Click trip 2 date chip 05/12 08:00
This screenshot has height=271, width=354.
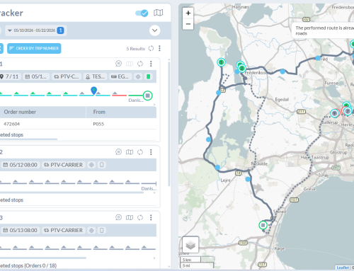[x=21, y=165]
